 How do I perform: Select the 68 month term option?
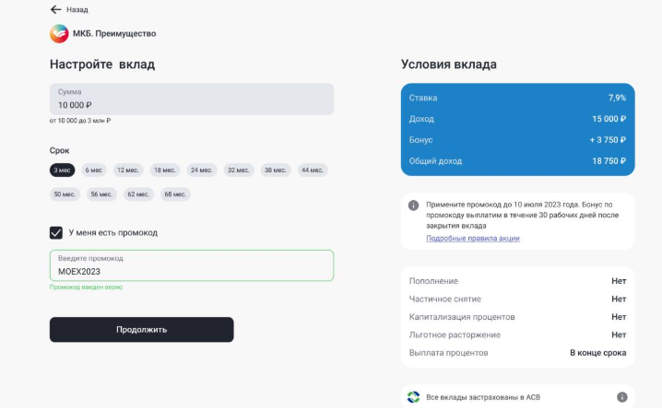[175, 194]
